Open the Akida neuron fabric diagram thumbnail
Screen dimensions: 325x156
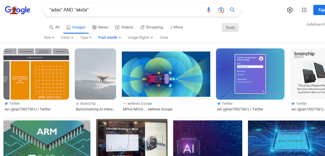tap(36, 74)
